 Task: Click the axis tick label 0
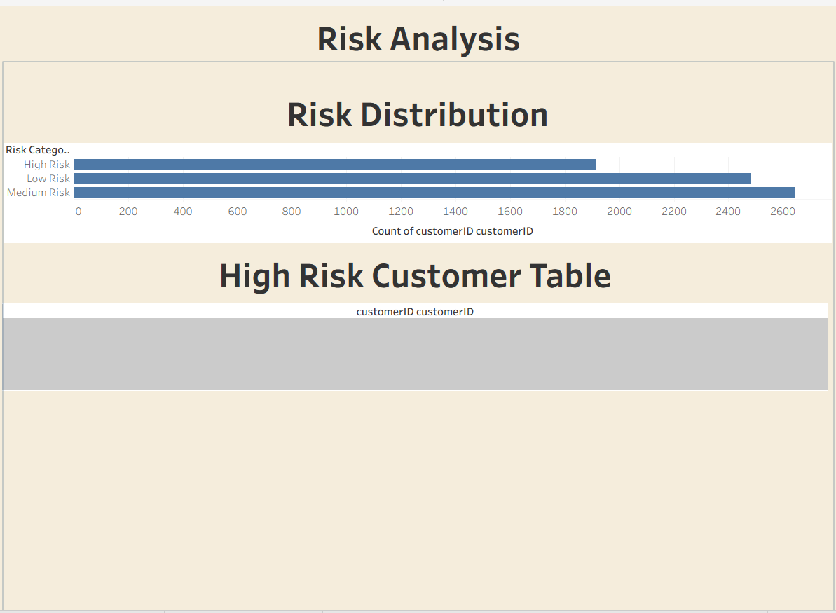78,212
